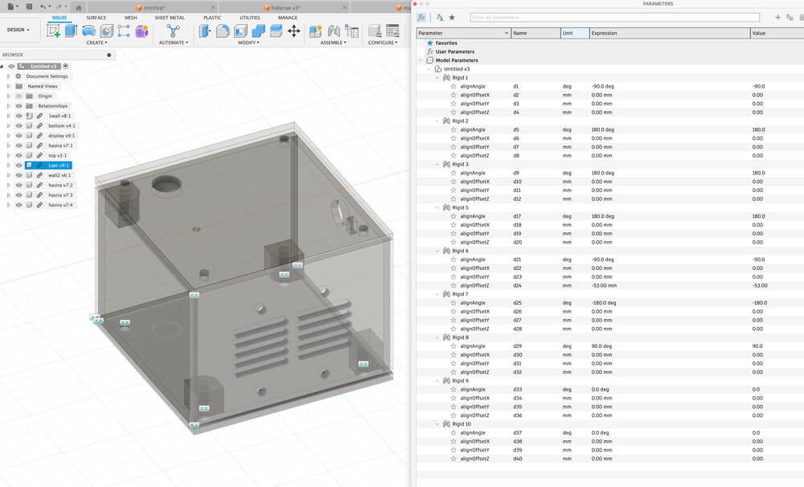Click the Save disk icon
The image size is (804, 487).
coord(29,6)
